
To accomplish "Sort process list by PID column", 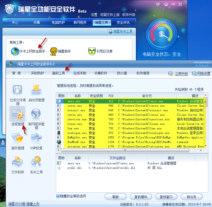I will (x=111, y=96).
